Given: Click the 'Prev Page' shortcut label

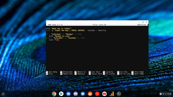Looking at the screenshot, I should [x=139, y=72].
